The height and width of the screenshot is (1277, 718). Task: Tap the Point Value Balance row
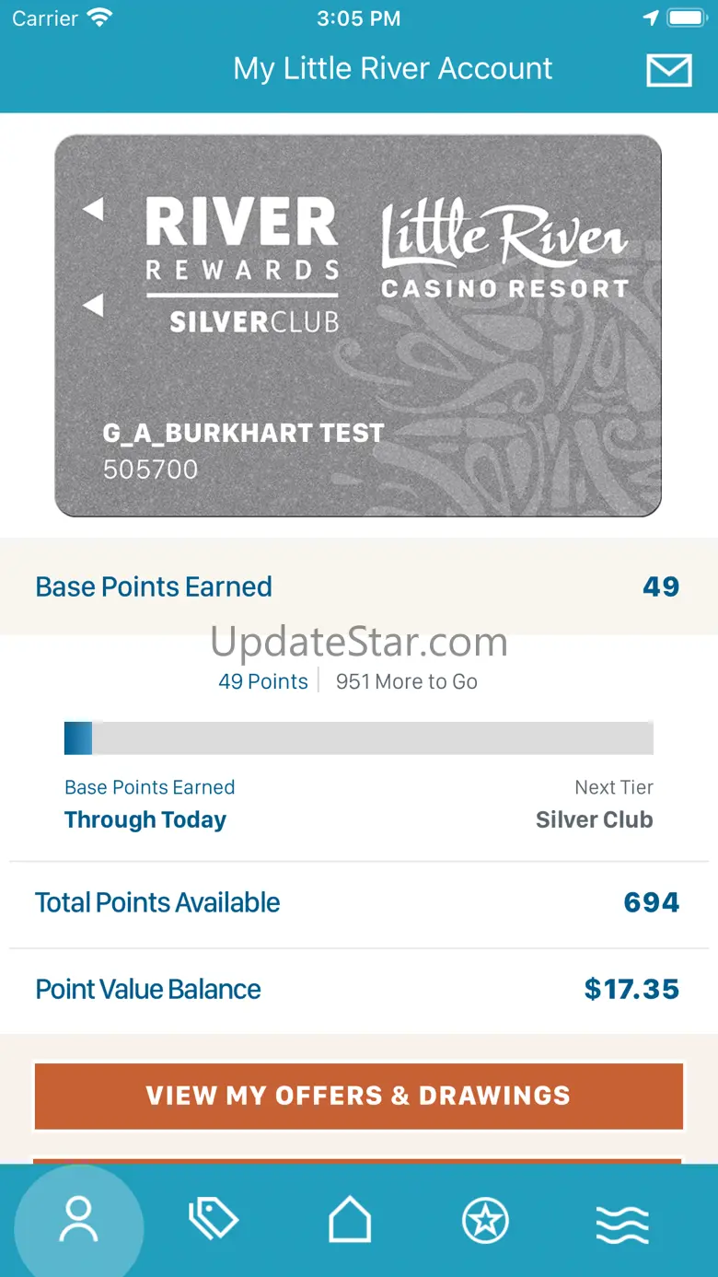[x=359, y=990]
